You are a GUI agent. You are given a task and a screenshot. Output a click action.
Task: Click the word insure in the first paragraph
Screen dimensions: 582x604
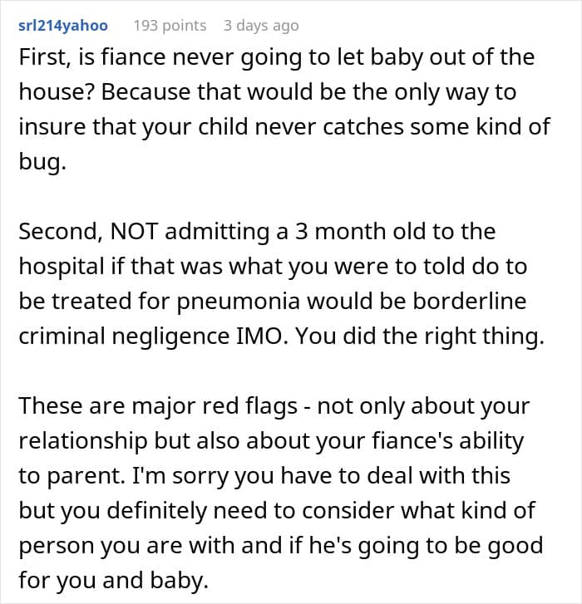[x=52, y=127]
